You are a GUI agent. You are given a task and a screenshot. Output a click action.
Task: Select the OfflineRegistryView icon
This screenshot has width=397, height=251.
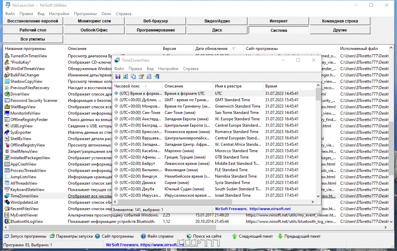click(x=7, y=145)
